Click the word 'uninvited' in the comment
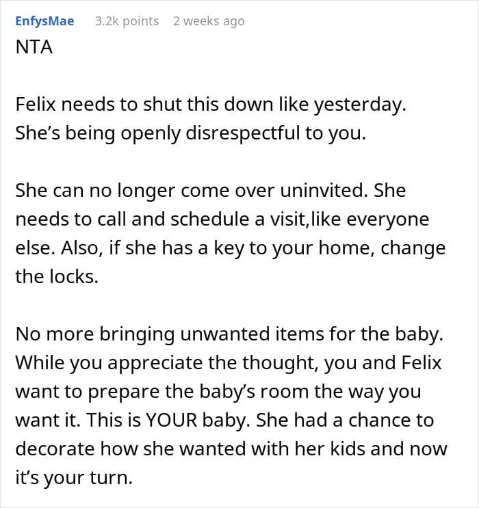479x508 pixels. (322, 191)
